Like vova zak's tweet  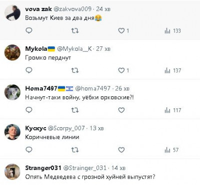pyautogui.click(x=121, y=31)
